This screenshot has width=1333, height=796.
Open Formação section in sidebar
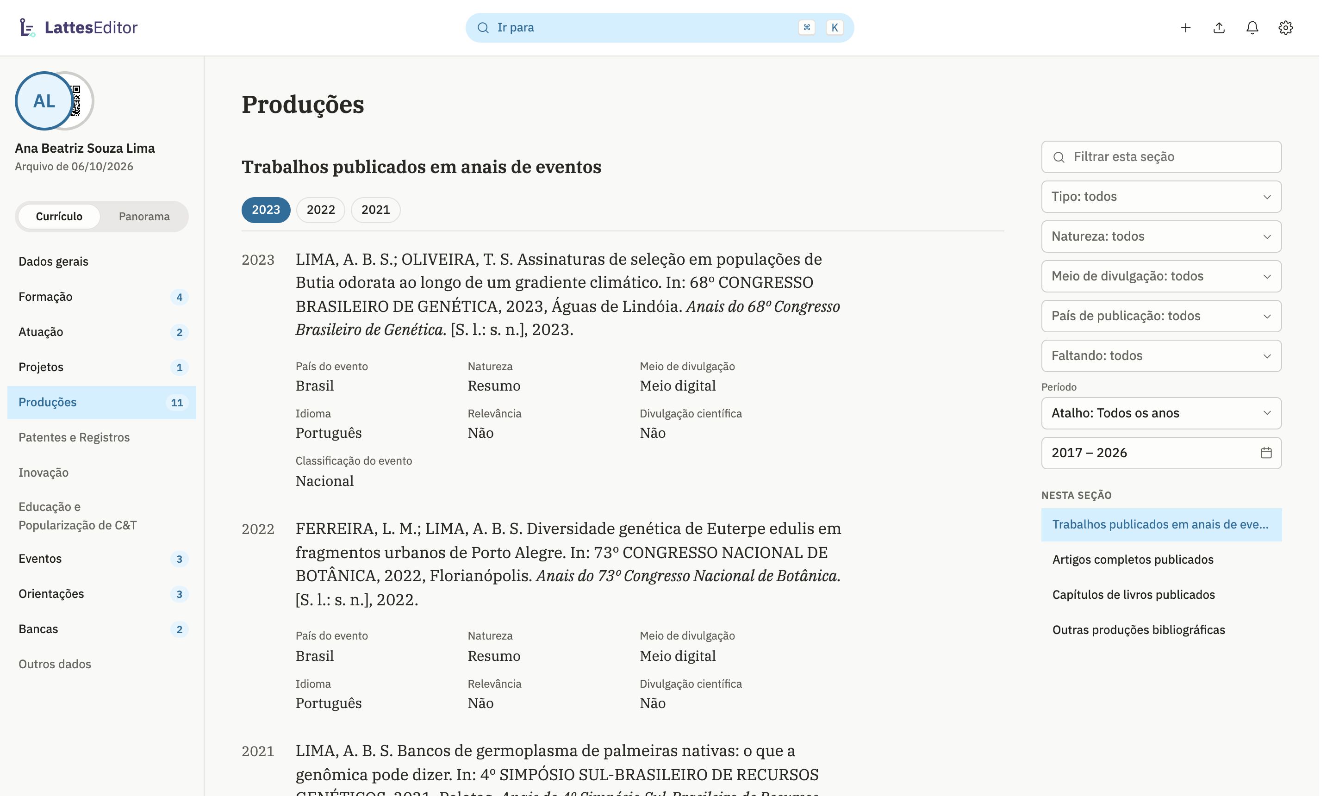tap(102, 297)
